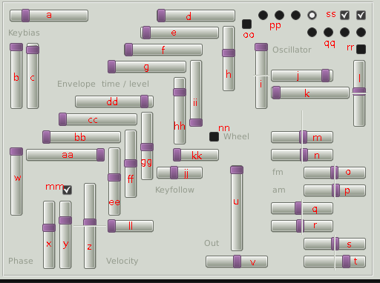Viewport: 380px width, 283px height.
Task: Click the envelope slider labeled g
Action: point(147,67)
